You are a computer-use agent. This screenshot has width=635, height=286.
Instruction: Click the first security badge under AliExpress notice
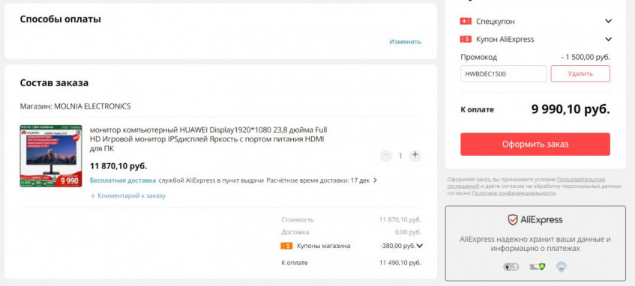pyautogui.click(x=511, y=267)
